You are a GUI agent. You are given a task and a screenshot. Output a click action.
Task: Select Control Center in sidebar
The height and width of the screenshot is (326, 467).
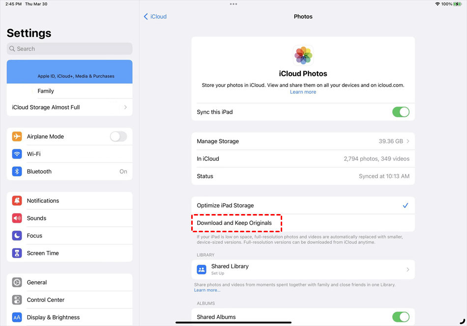(x=46, y=300)
